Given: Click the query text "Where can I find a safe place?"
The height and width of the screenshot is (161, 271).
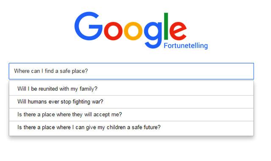Looking at the screenshot, I should pyautogui.click(x=51, y=71).
